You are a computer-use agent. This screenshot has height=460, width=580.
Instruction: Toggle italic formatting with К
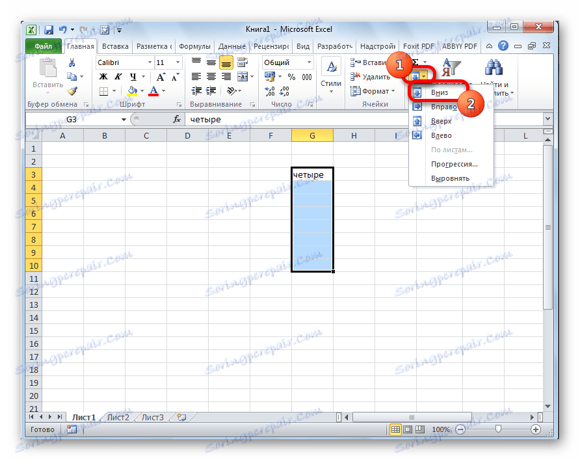pyautogui.click(x=118, y=76)
